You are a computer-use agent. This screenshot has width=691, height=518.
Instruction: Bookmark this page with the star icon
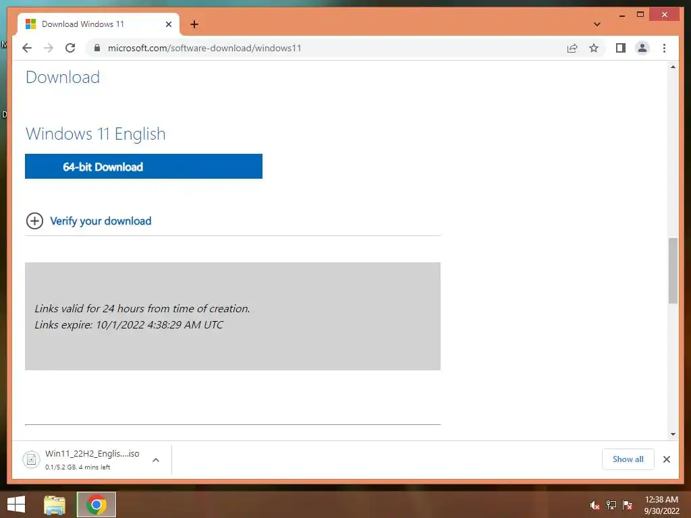click(594, 48)
